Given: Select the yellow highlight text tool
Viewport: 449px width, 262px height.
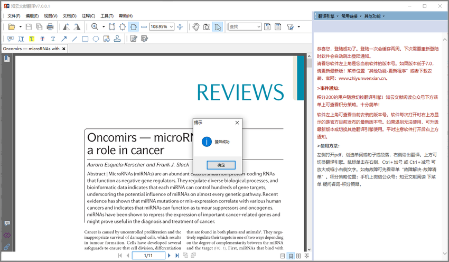Looking at the screenshot, I should click(32, 39).
